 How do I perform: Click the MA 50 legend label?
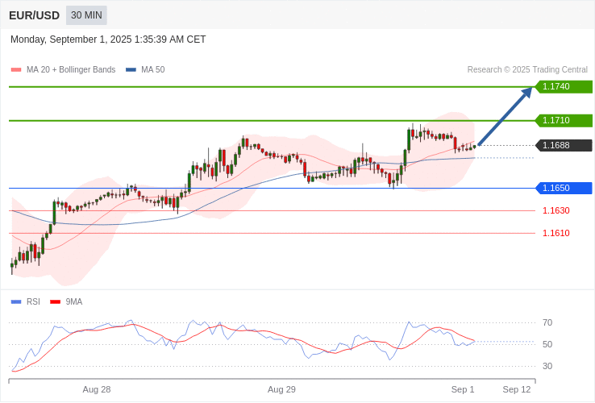point(153,70)
